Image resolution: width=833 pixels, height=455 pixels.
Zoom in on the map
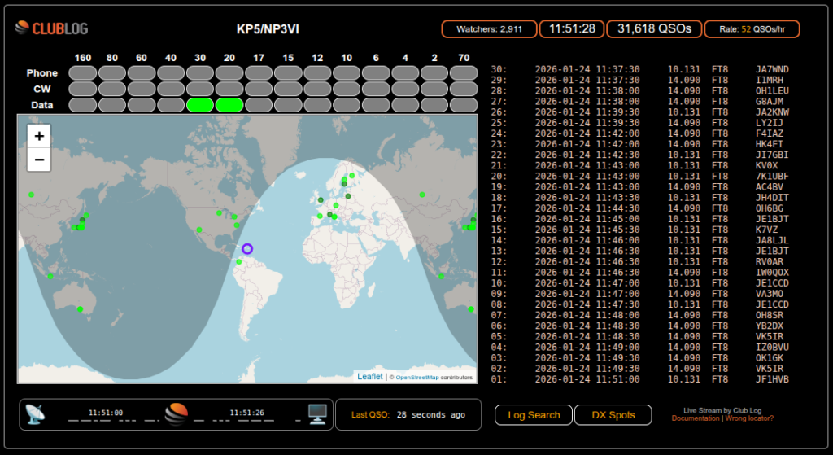coord(39,136)
